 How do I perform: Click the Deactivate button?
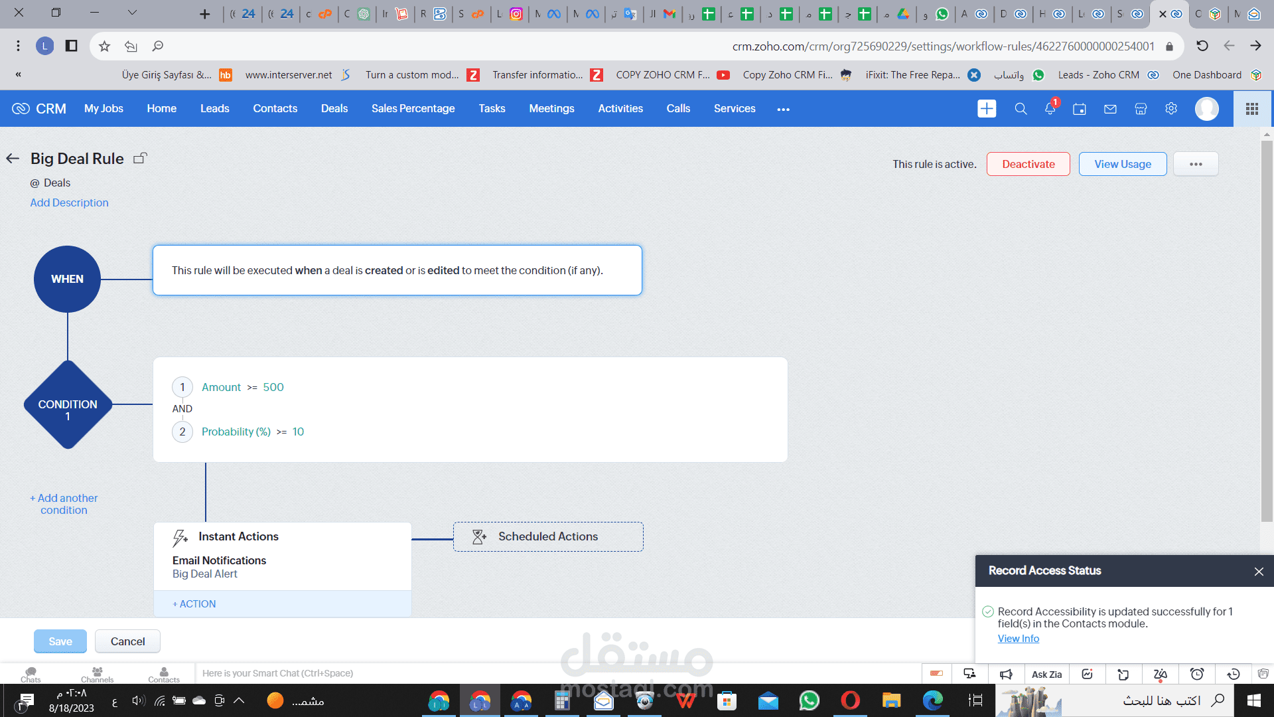(x=1028, y=164)
